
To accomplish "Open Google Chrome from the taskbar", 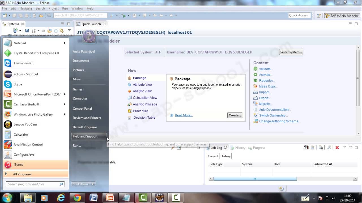I will tap(77, 198).
